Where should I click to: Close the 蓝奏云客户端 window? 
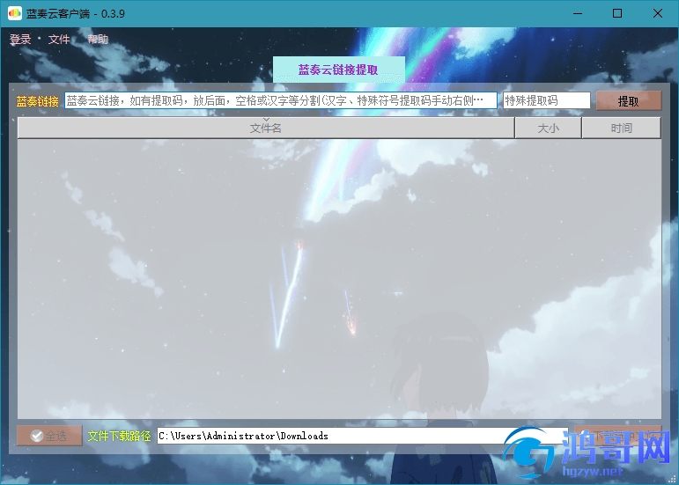[657, 13]
